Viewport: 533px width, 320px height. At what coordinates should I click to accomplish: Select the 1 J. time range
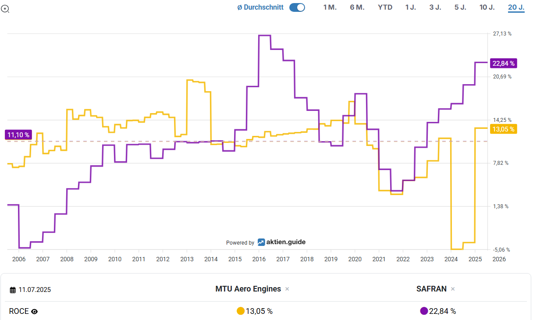(x=411, y=7)
